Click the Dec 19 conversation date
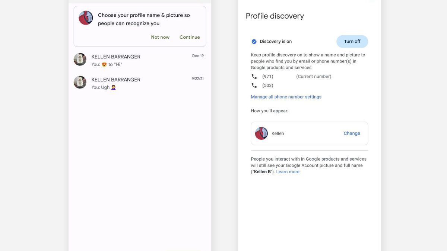This screenshot has width=447, height=251. pos(198,56)
